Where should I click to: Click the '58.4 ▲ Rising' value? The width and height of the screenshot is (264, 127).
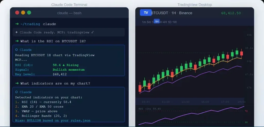tap(66, 65)
